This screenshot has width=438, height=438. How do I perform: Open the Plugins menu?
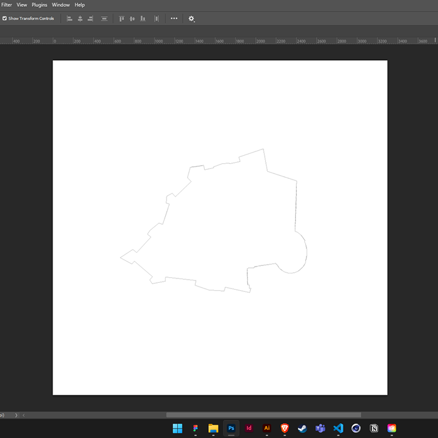[x=39, y=5]
